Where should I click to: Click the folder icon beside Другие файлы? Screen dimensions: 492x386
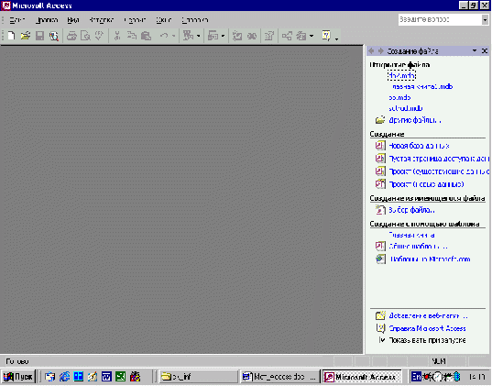[x=380, y=120]
